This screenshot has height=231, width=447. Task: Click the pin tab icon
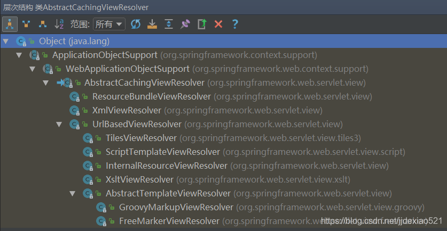(x=185, y=24)
